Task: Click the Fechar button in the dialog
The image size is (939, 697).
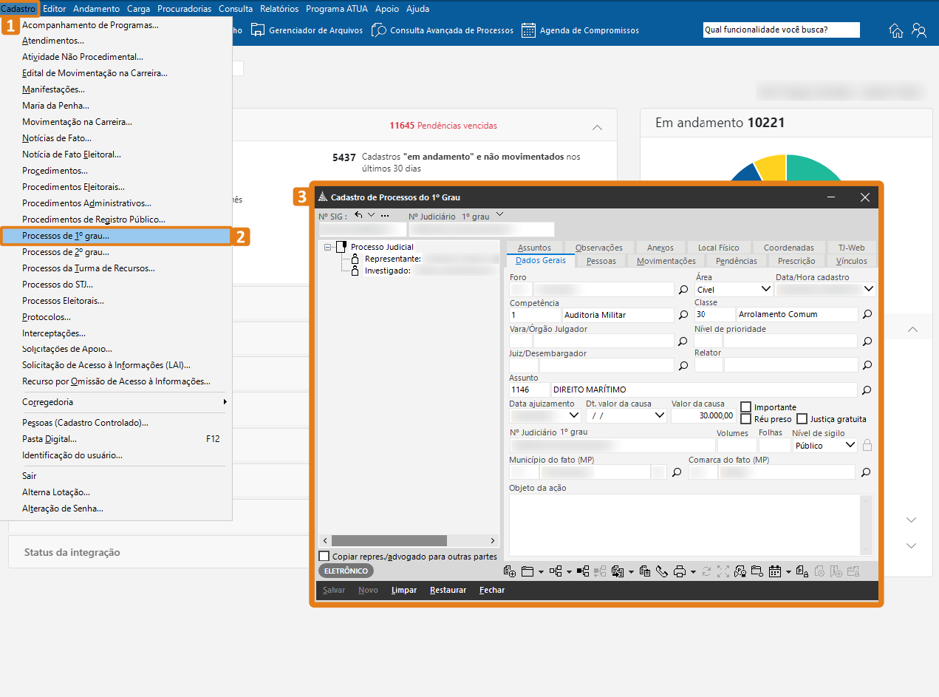Action: [x=492, y=590]
